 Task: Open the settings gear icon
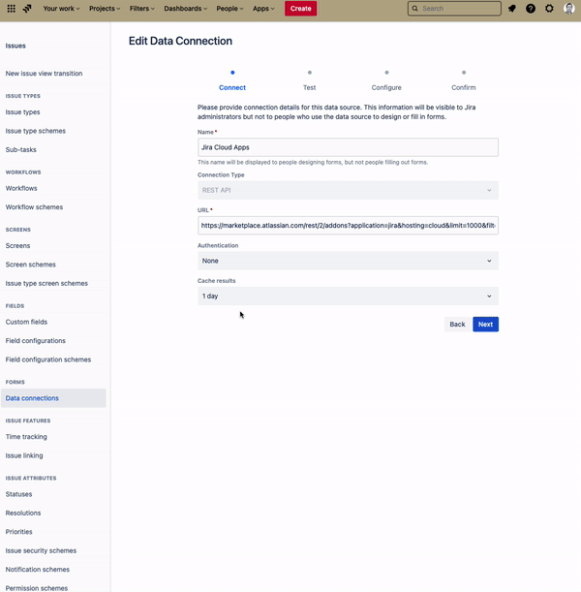coord(549,9)
